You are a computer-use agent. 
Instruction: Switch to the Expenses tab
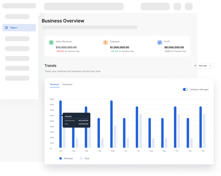(x=67, y=84)
